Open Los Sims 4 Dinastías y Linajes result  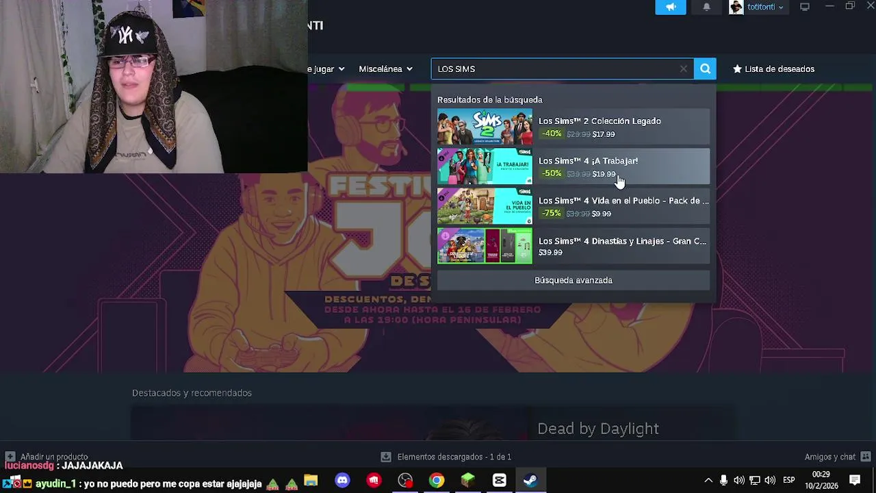coord(574,246)
